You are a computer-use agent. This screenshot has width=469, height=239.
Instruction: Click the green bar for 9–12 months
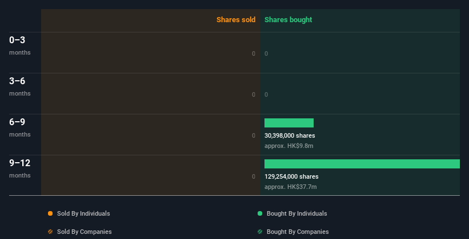362,164
